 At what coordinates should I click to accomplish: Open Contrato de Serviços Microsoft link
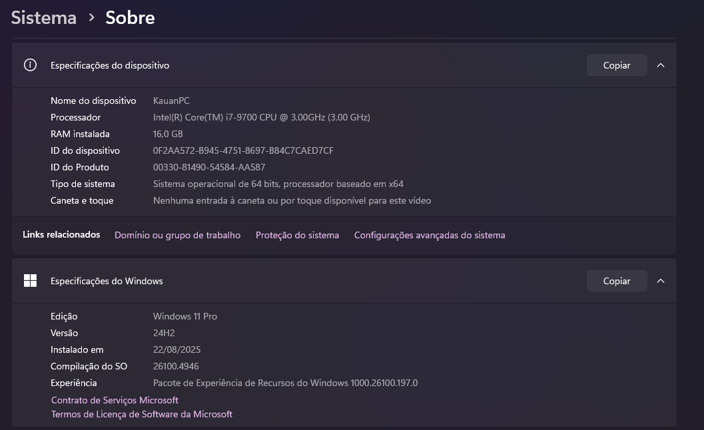(115, 400)
